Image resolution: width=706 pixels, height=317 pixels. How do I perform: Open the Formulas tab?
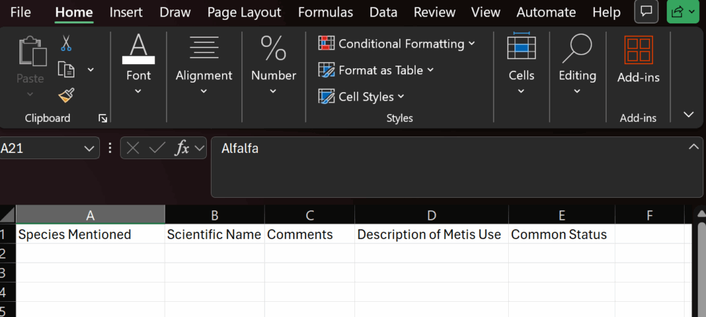(x=325, y=12)
